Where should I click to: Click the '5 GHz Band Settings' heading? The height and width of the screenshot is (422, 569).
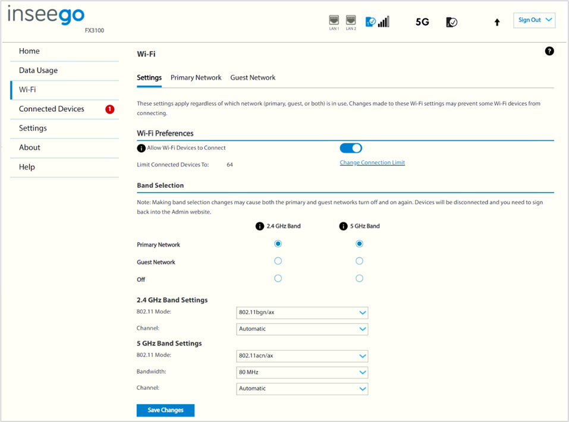169,344
